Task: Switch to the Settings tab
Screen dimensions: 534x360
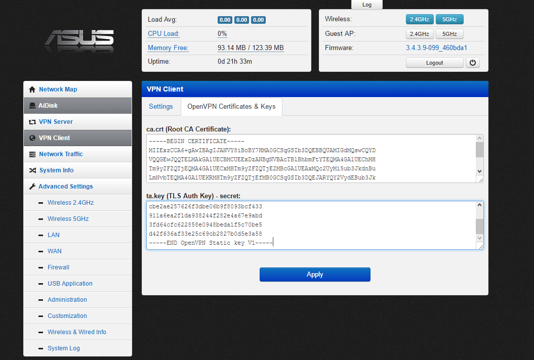Action: [161, 107]
